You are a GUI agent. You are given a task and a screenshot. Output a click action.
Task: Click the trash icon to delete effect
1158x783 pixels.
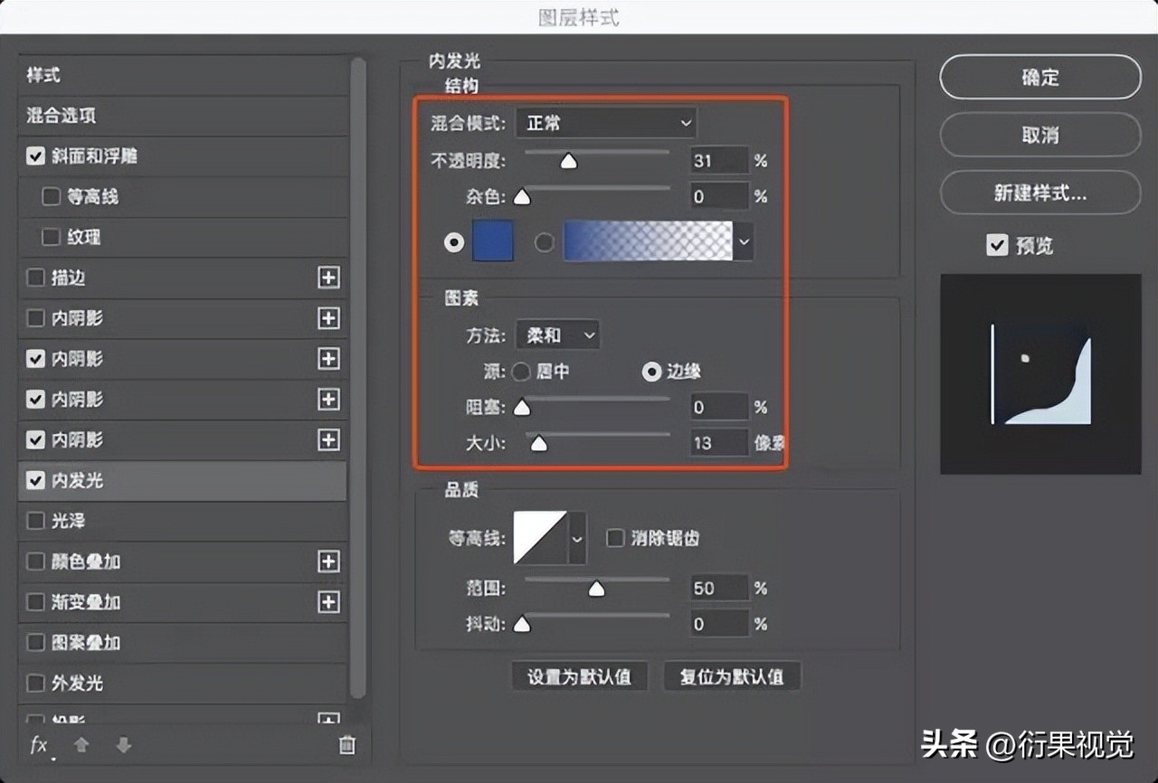[346, 745]
